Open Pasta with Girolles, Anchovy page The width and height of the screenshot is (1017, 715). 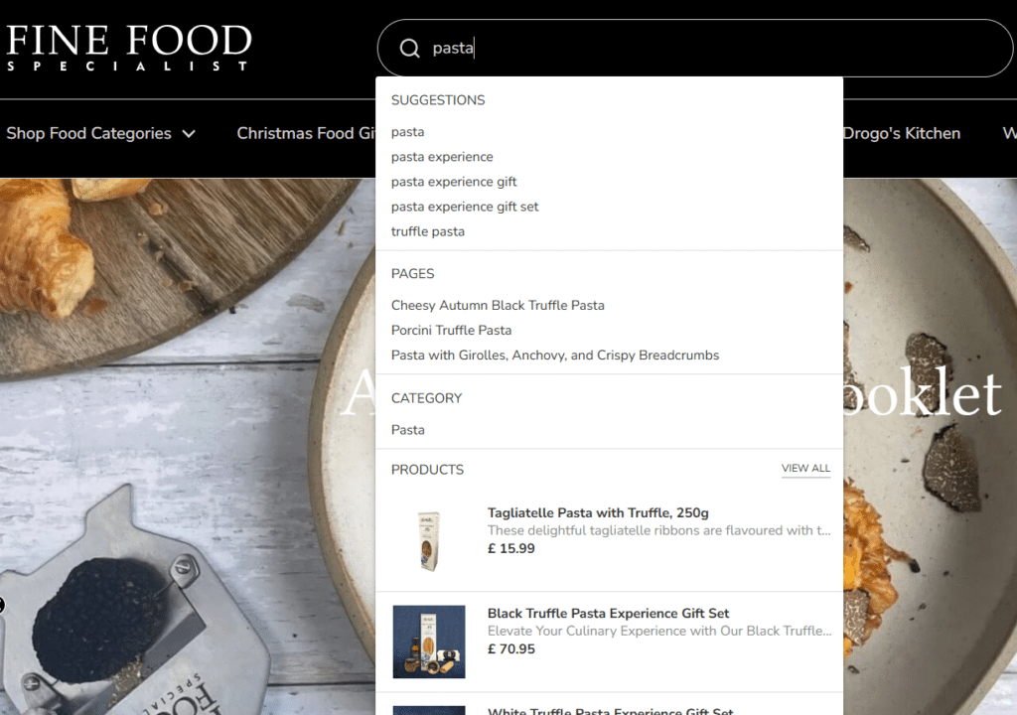click(554, 356)
